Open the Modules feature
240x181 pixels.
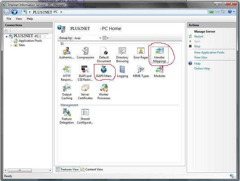click(160, 71)
